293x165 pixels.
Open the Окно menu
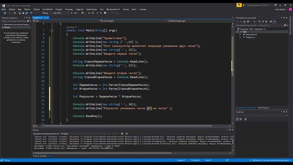(x=134, y=9)
